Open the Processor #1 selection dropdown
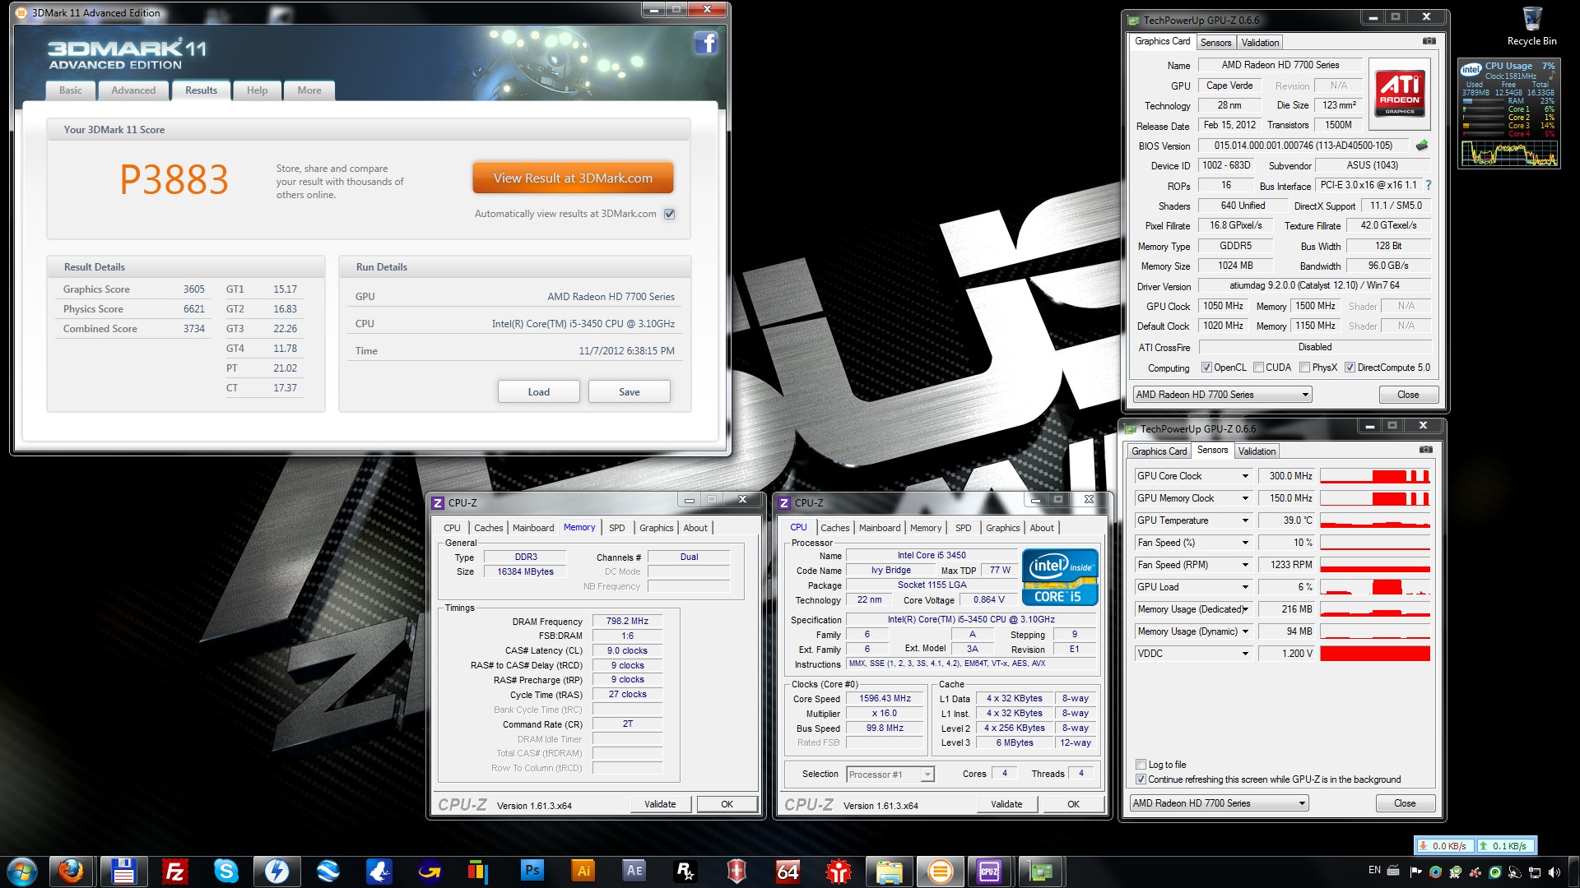This screenshot has height=888, width=1580. [927, 775]
